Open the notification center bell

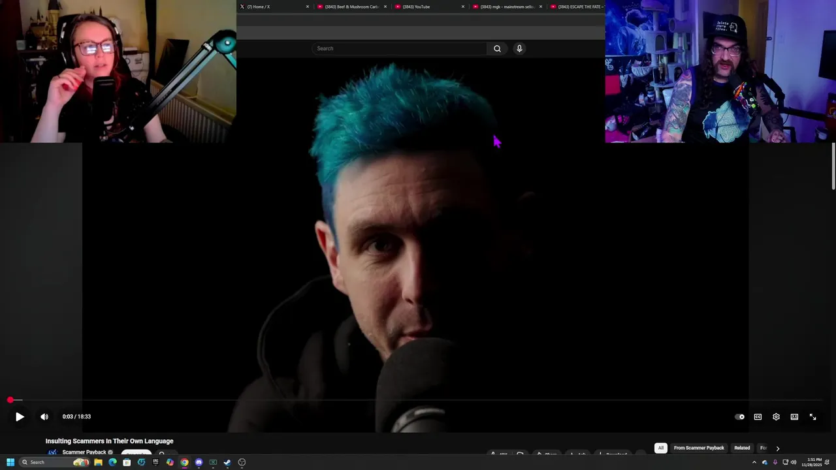(828, 462)
